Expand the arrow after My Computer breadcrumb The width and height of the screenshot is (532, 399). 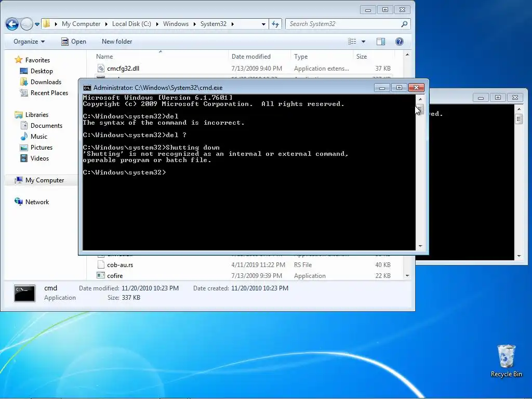pyautogui.click(x=106, y=24)
